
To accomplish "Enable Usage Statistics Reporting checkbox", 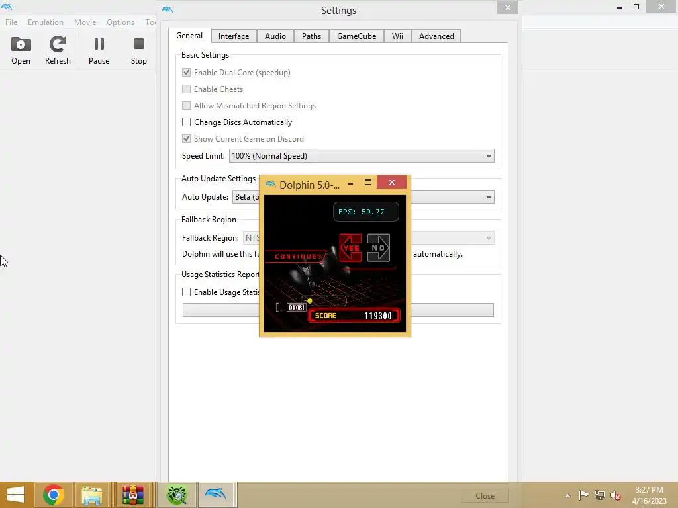I will (x=186, y=292).
